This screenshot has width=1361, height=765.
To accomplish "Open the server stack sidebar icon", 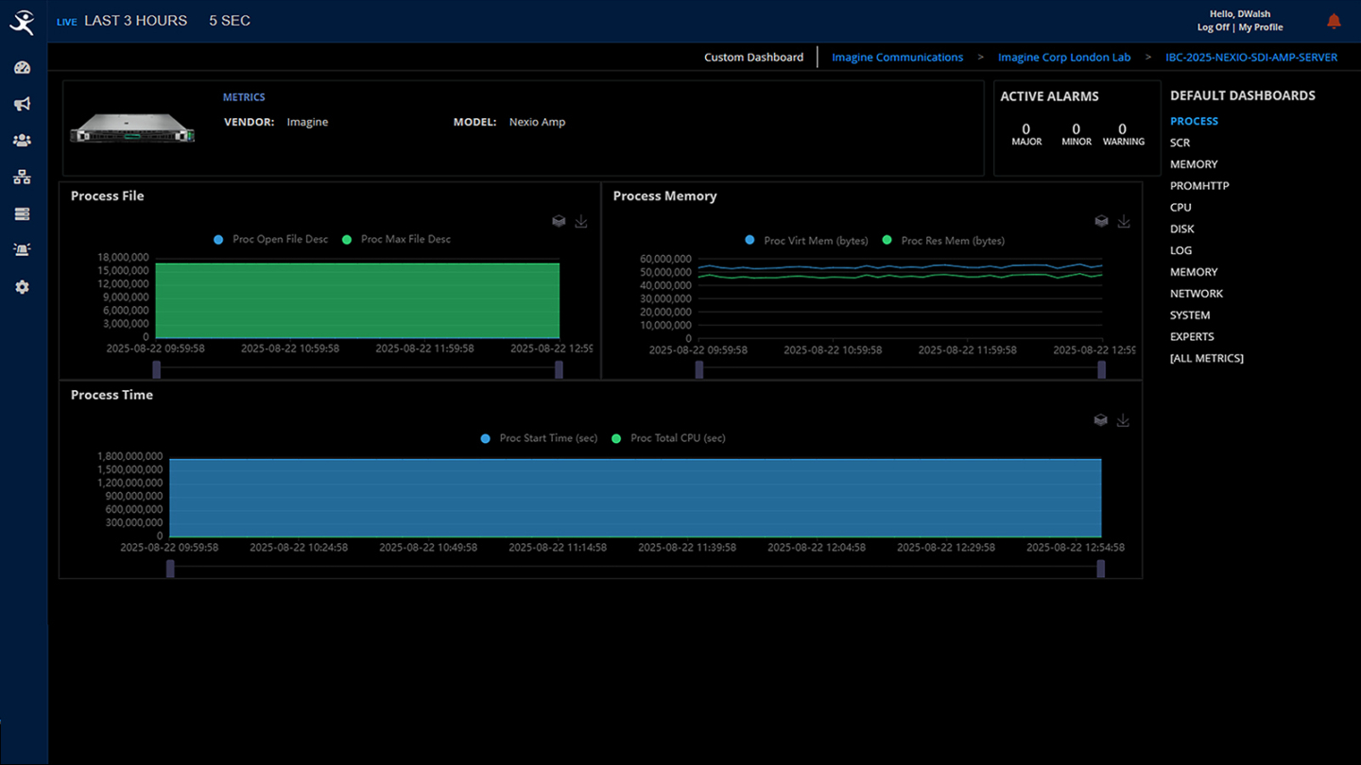I will pos(23,214).
